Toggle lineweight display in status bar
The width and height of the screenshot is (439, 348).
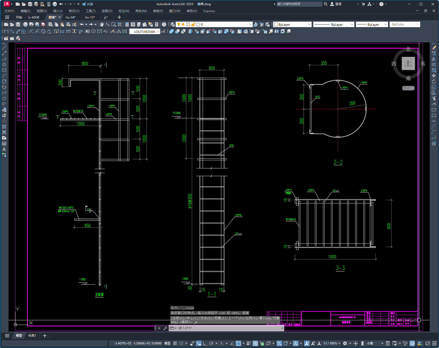click(249, 343)
